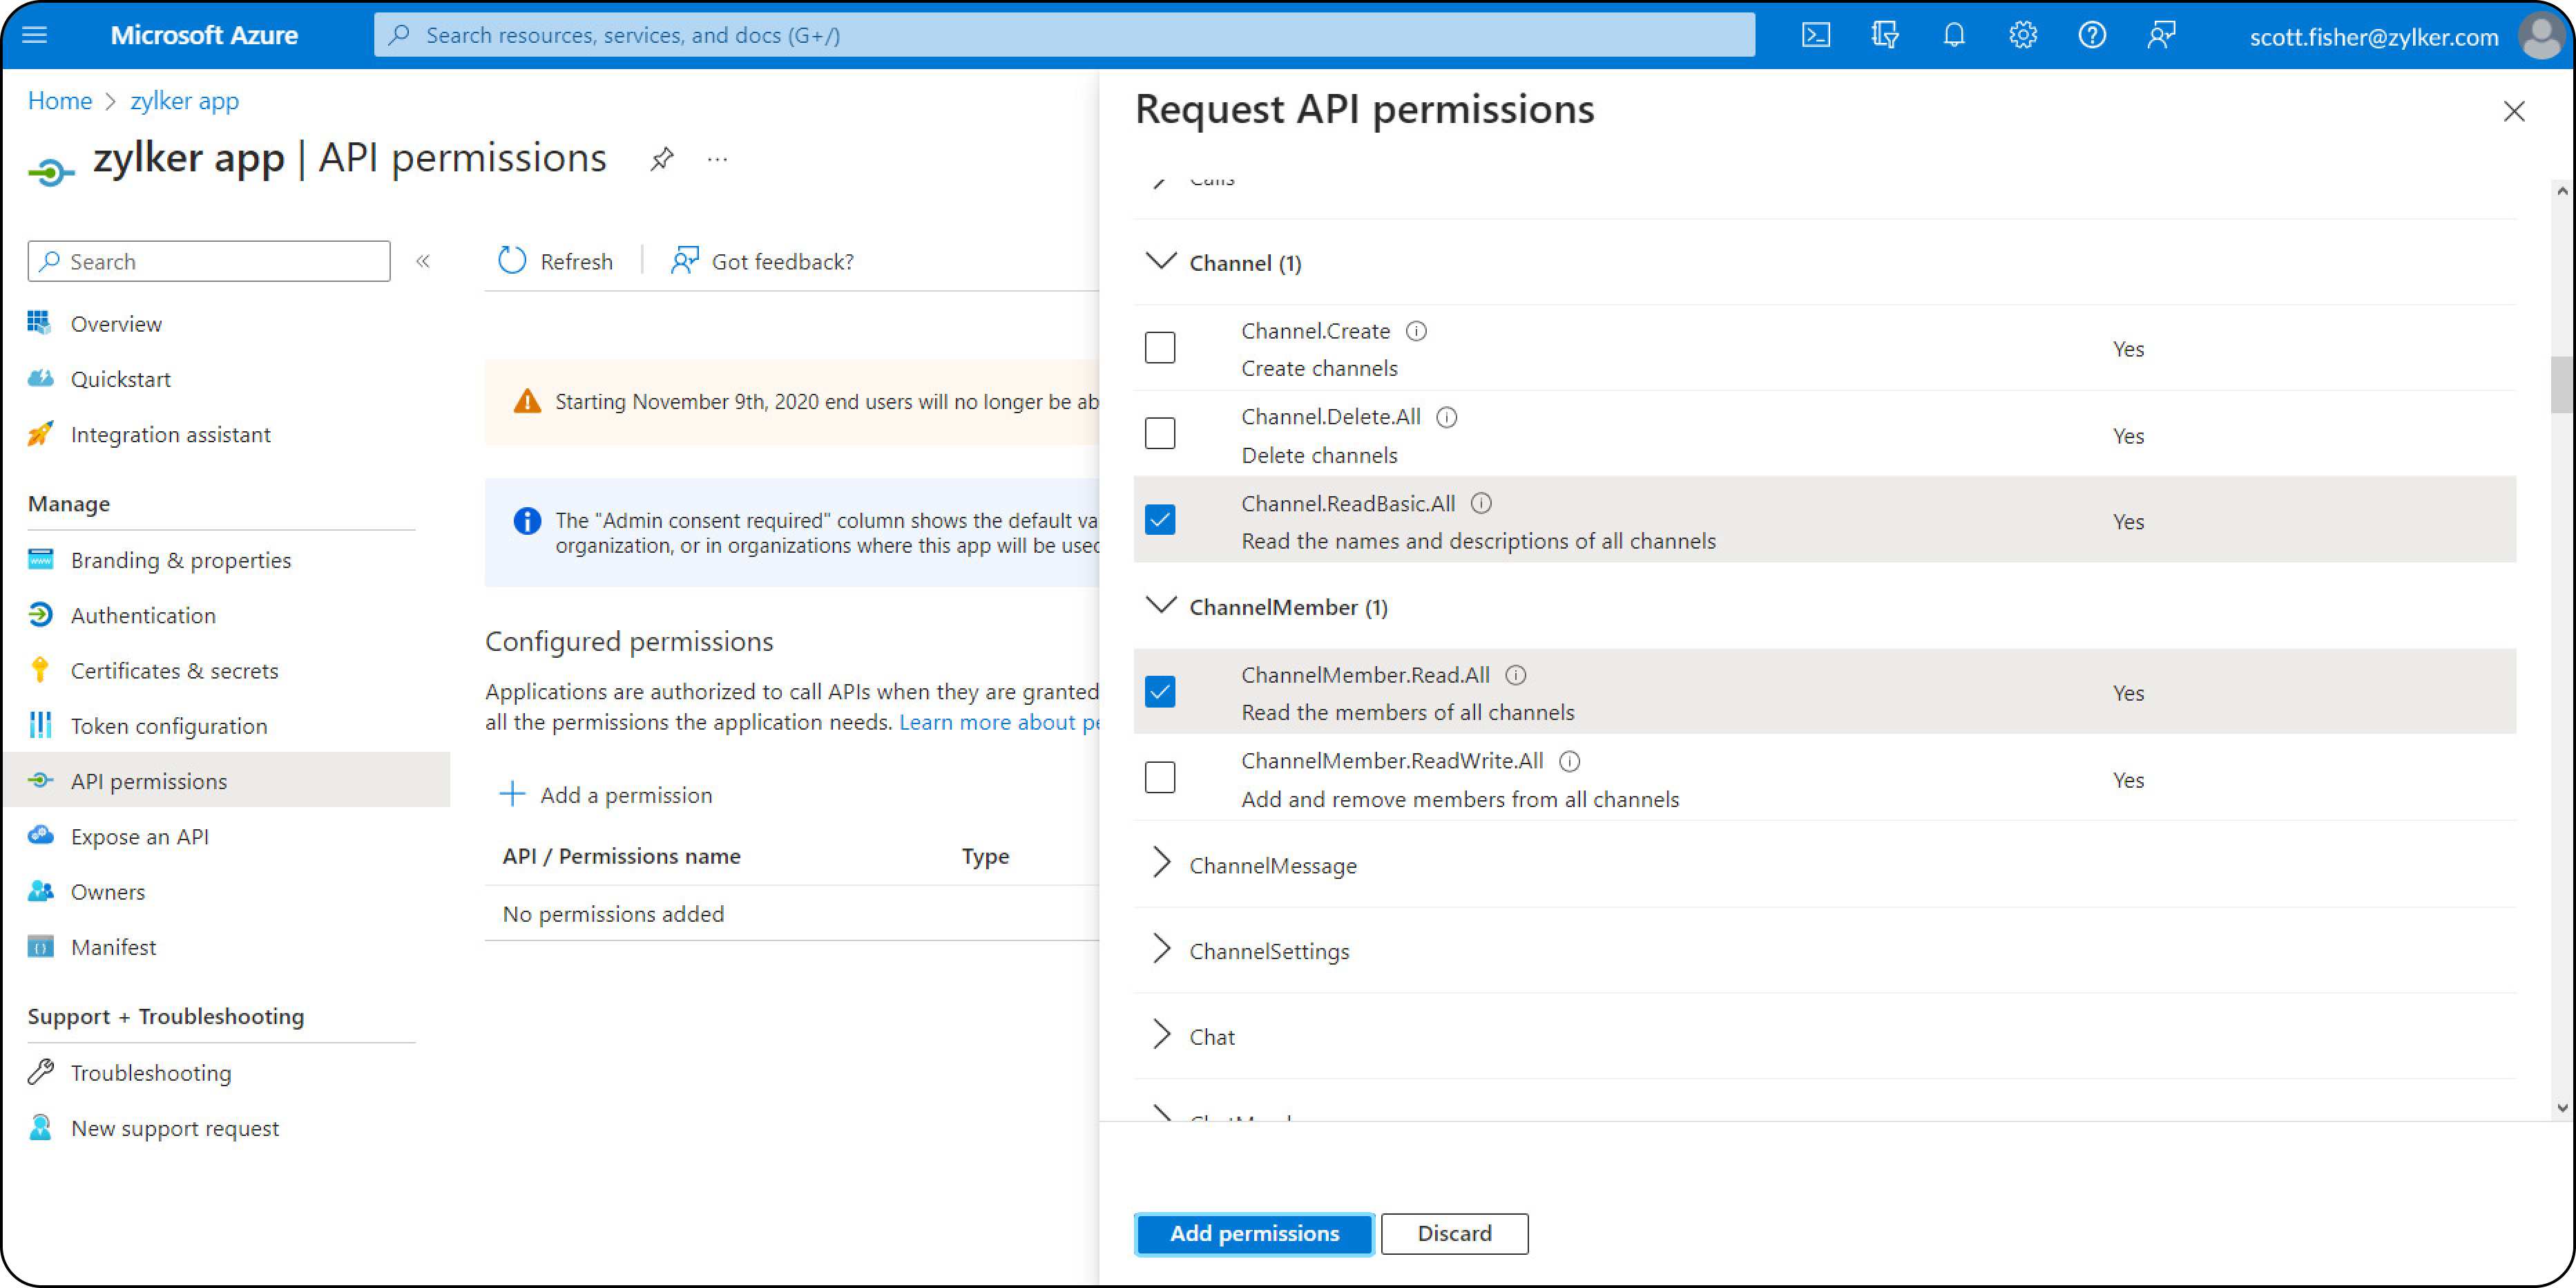
Task: Click the panel scrollbar up arrow
Action: coord(2561,190)
